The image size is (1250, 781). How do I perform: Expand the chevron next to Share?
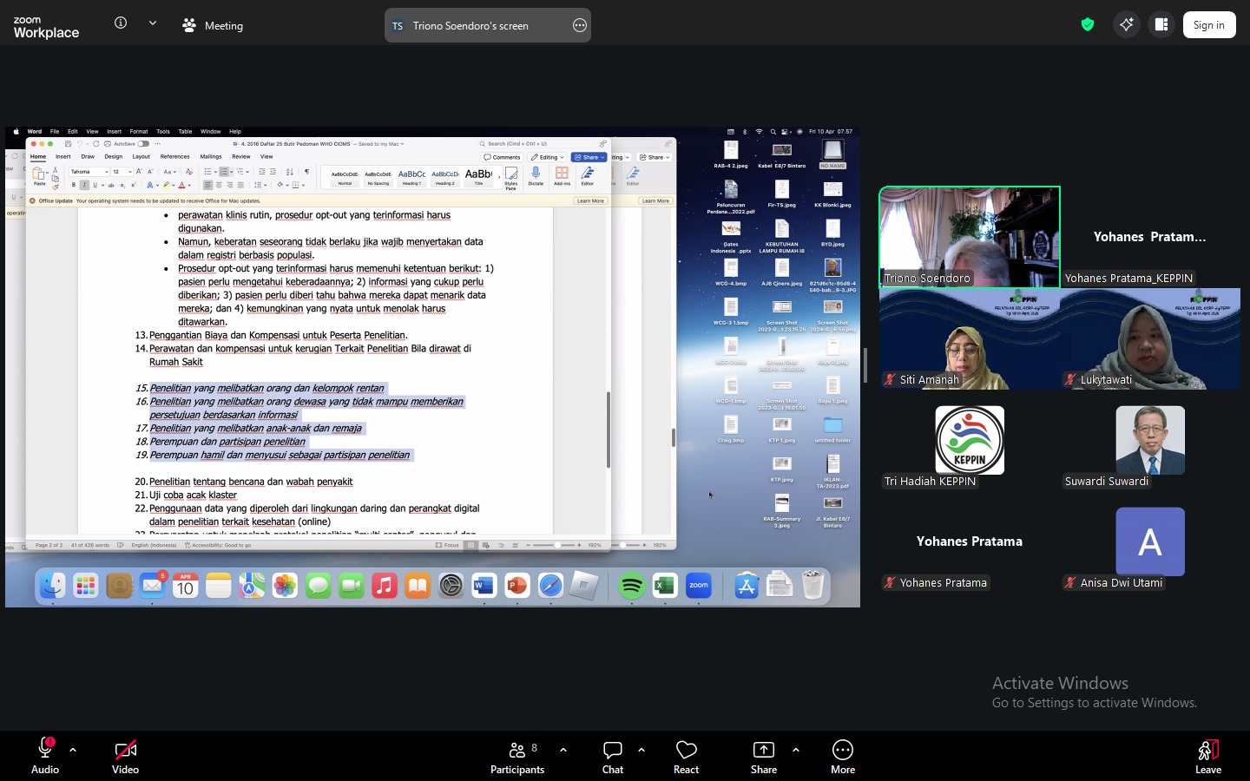tap(796, 750)
